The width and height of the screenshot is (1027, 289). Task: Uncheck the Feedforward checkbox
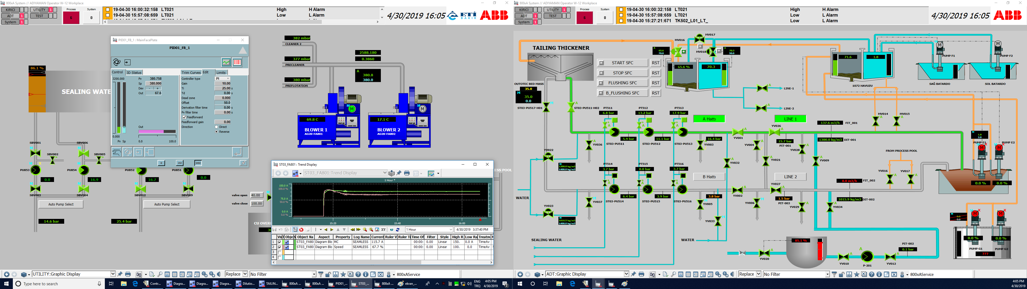(184, 117)
